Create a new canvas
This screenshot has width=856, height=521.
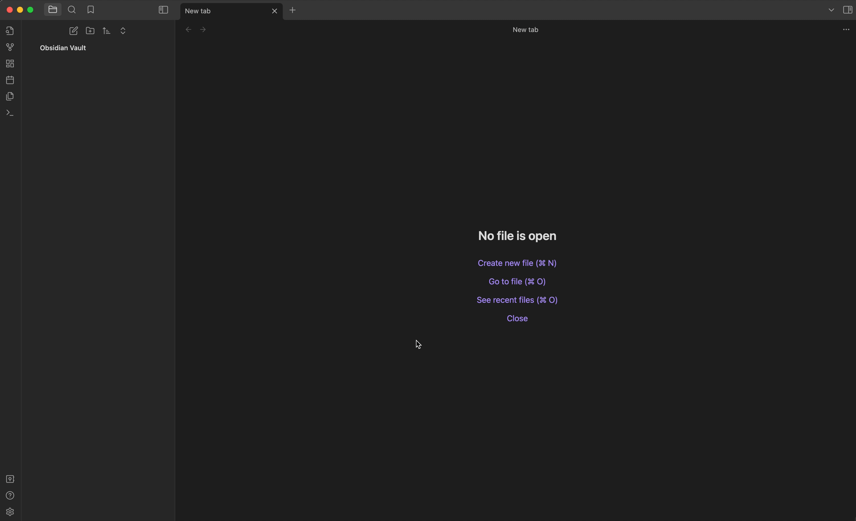coord(9,63)
